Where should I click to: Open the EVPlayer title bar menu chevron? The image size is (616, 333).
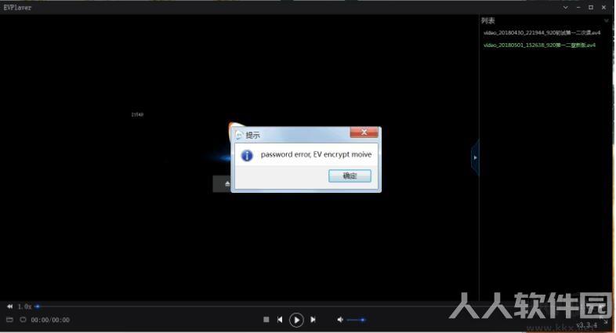coord(565,8)
